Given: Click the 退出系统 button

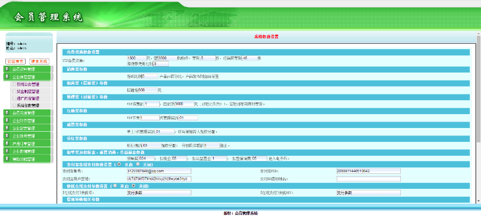Looking at the screenshot, I should (39, 61).
